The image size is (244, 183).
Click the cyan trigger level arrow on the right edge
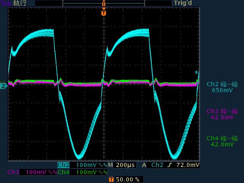[197, 72]
